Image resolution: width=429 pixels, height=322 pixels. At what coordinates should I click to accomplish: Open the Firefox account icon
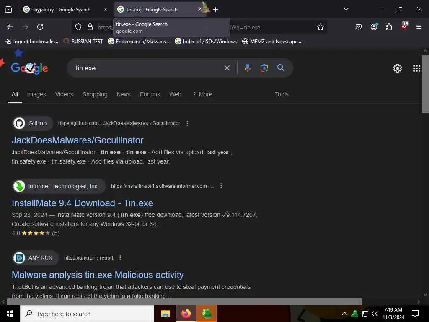point(374,27)
